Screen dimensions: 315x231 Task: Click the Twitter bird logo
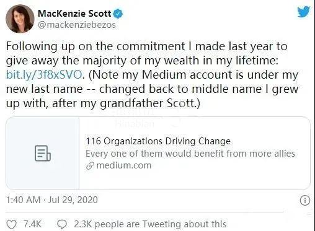point(304,12)
